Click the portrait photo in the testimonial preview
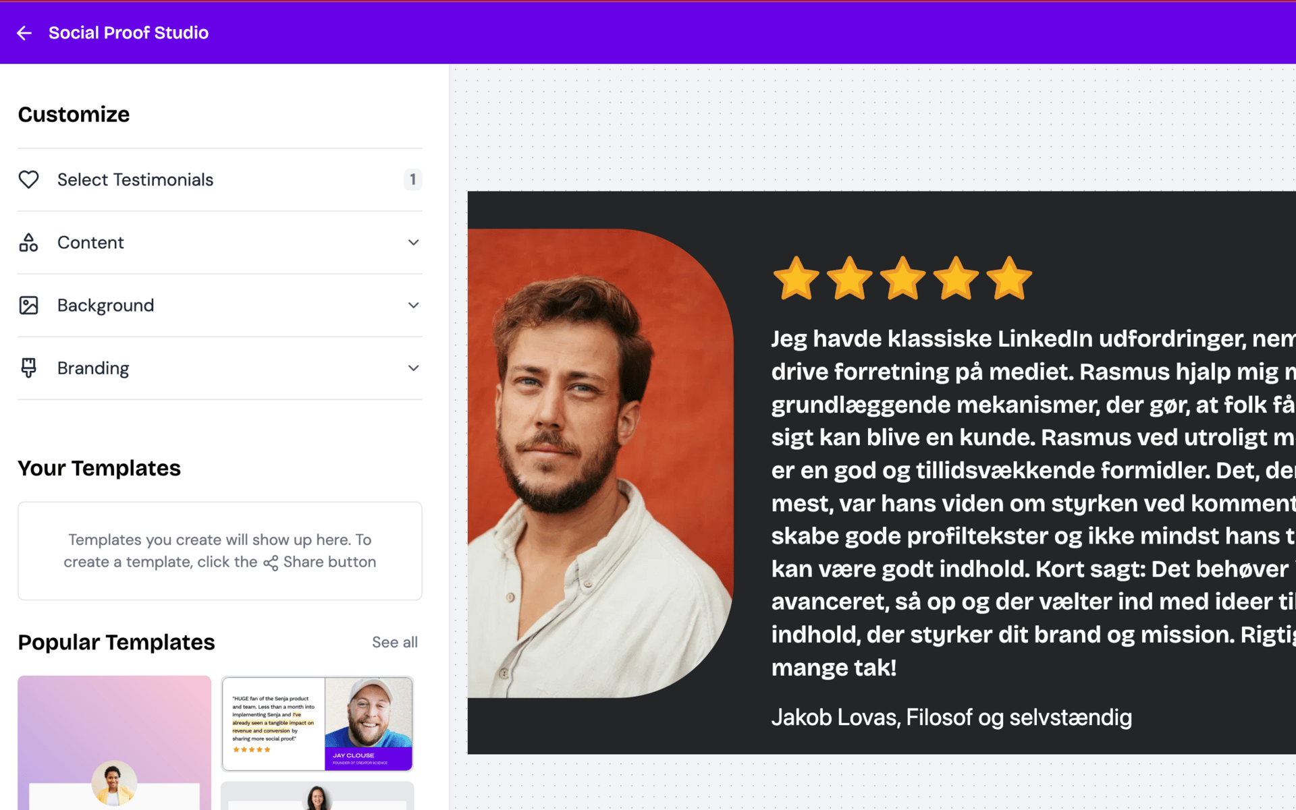This screenshot has width=1296, height=810. (x=600, y=463)
